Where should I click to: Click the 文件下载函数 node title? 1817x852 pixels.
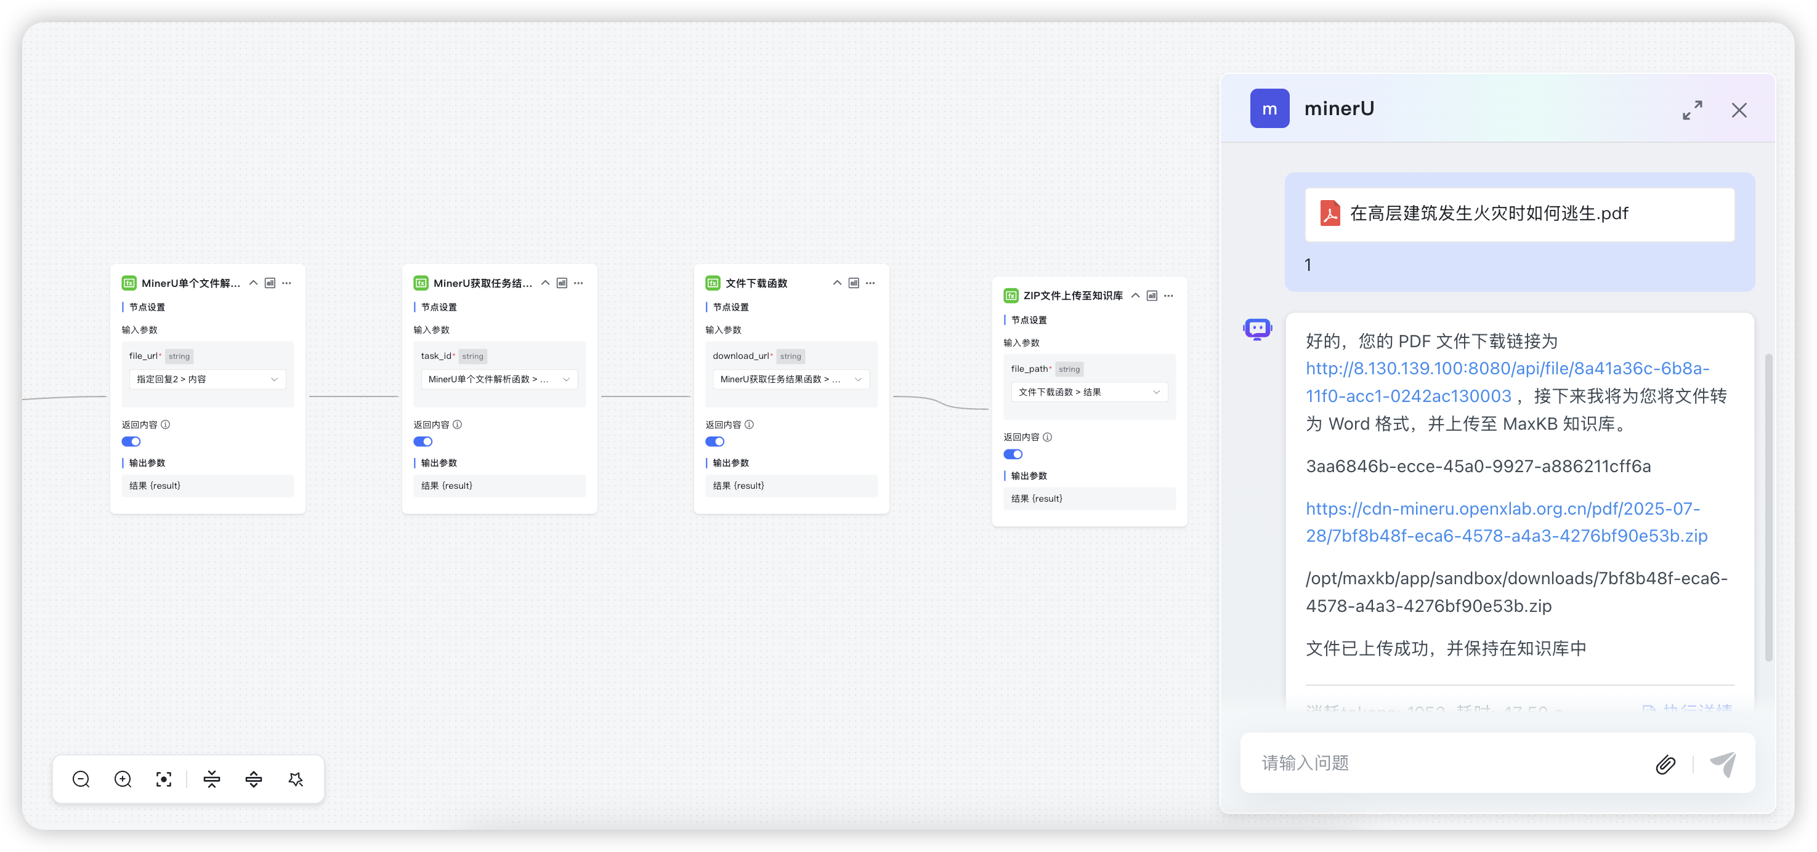[756, 283]
